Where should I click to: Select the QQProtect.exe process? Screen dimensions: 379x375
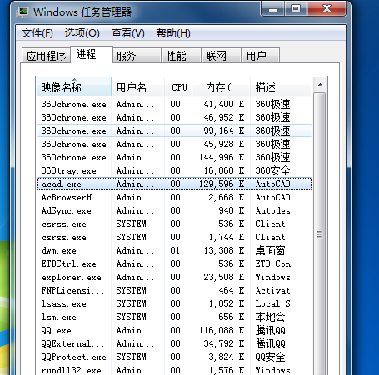pos(174,357)
